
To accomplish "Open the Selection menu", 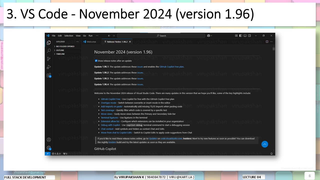I will 69,36.
